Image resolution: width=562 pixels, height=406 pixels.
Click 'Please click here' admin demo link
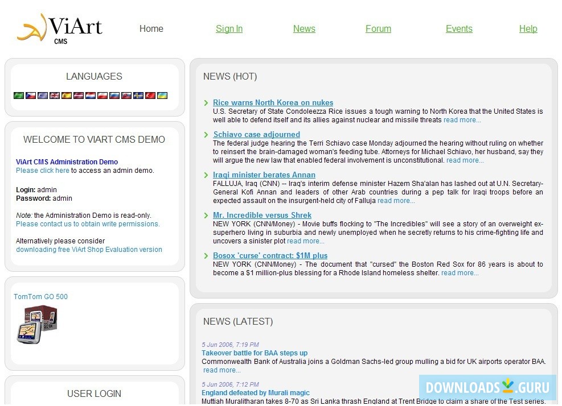point(43,171)
